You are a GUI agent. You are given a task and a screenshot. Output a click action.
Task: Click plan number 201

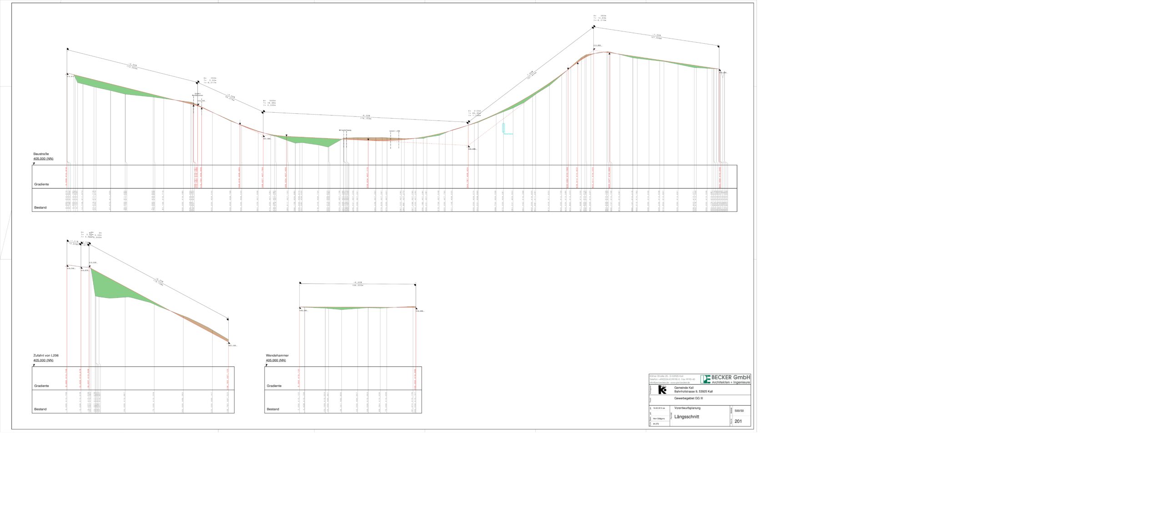(738, 421)
